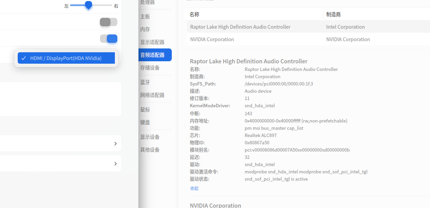Open the 鼠标 category
Image resolution: width=430 pixels, height=208 pixels.
point(145,110)
